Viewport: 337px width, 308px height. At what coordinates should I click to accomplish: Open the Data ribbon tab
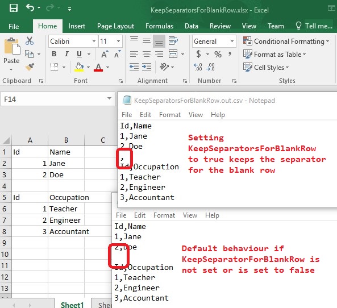pos(192,26)
